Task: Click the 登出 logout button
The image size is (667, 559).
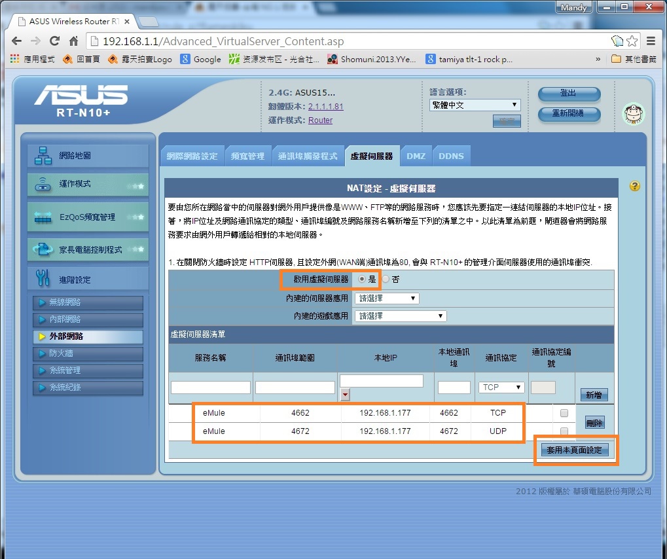Action: (569, 93)
